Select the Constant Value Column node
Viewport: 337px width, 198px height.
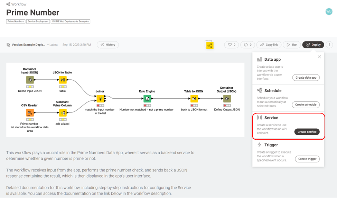(x=63, y=112)
